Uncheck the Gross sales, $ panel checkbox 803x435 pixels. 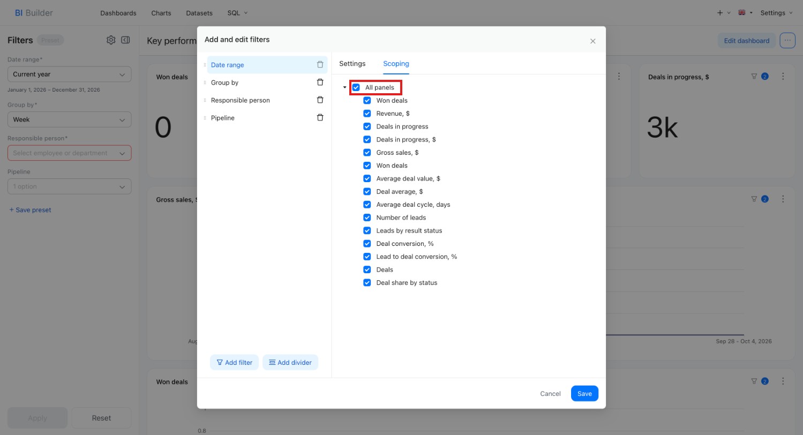coord(367,153)
